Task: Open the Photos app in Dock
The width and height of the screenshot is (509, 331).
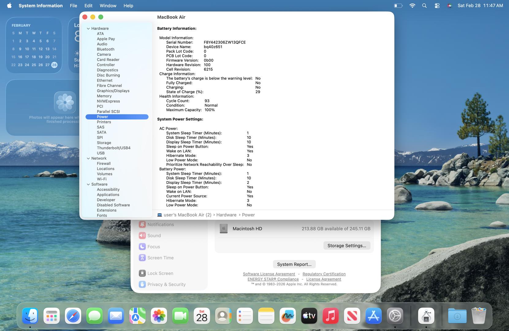Action: coord(159,316)
